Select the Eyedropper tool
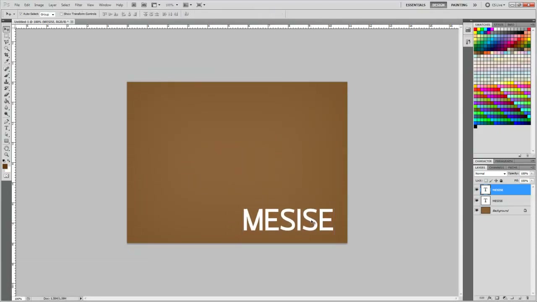This screenshot has width=537, height=302. (x=7, y=61)
